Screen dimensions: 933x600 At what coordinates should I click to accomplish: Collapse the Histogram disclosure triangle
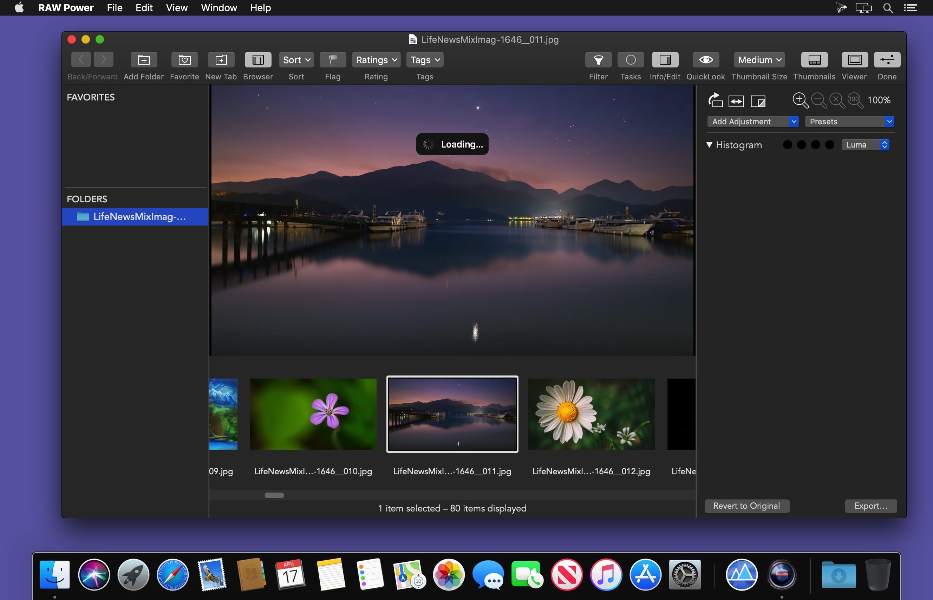709,145
